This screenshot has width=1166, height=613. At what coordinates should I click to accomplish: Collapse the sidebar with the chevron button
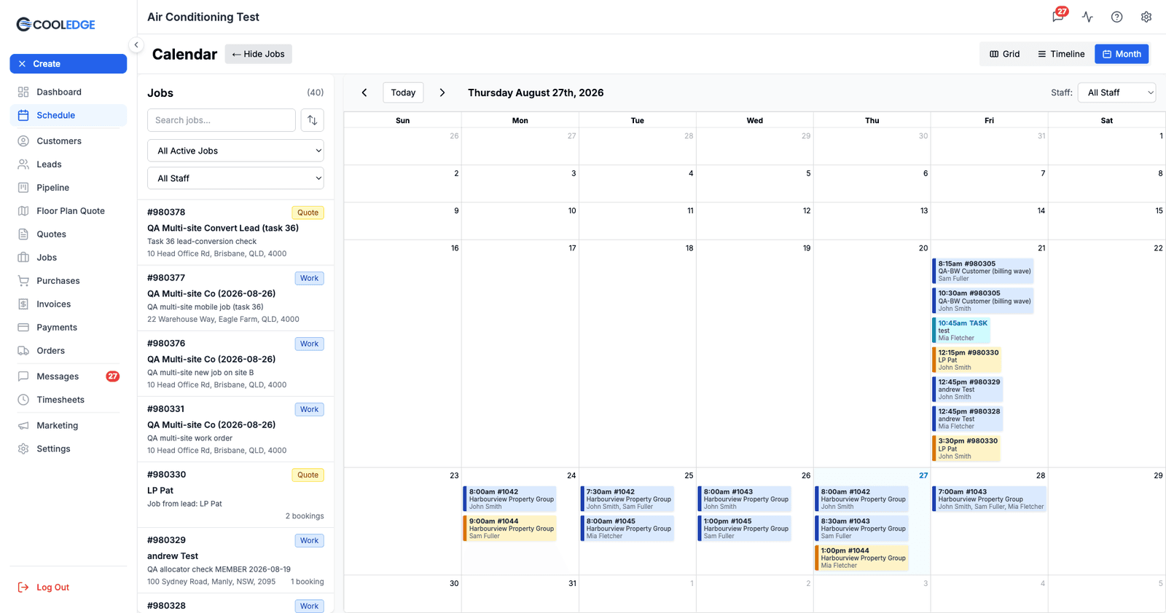click(136, 45)
